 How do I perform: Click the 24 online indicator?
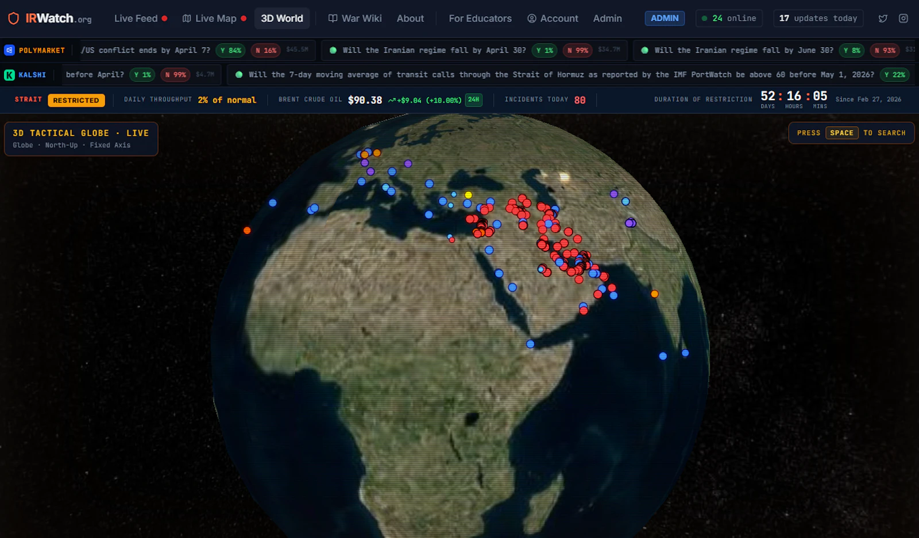pos(729,18)
